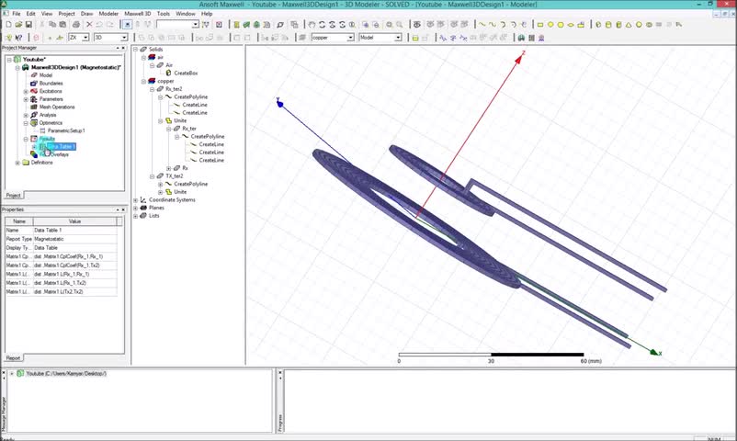Click the Save project icon

pos(28,25)
